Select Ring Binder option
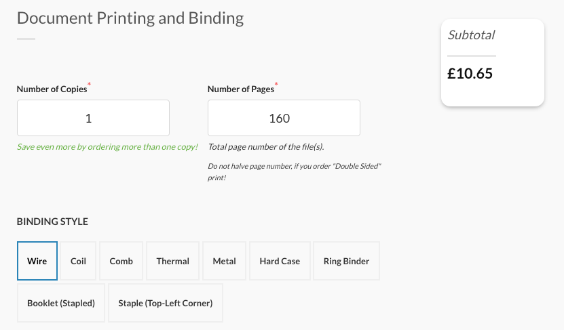564x330 pixels. click(346, 261)
